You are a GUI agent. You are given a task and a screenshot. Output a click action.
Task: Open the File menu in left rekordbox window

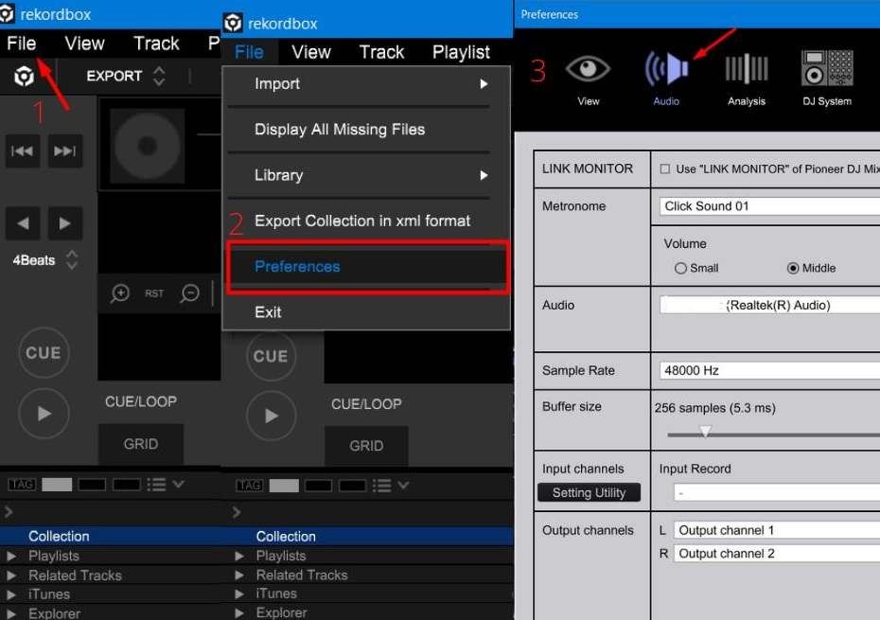pyautogui.click(x=22, y=44)
